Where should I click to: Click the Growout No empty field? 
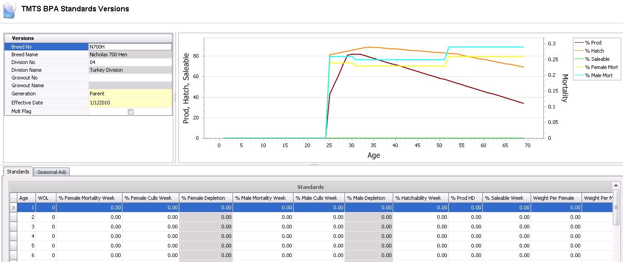pyautogui.click(x=130, y=78)
